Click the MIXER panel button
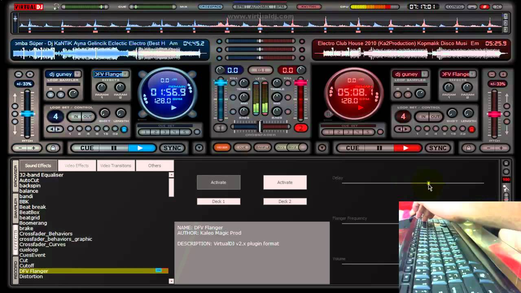Image resolution: width=521 pixels, height=293 pixels. (222, 147)
